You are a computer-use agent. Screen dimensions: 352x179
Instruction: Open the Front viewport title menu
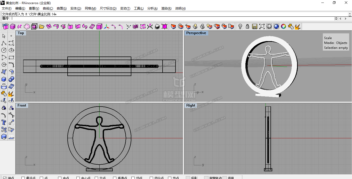coord(22,106)
